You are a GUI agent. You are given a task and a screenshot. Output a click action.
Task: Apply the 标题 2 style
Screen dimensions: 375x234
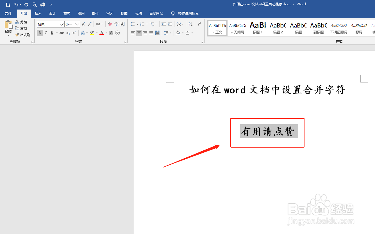pyautogui.click(x=278, y=28)
